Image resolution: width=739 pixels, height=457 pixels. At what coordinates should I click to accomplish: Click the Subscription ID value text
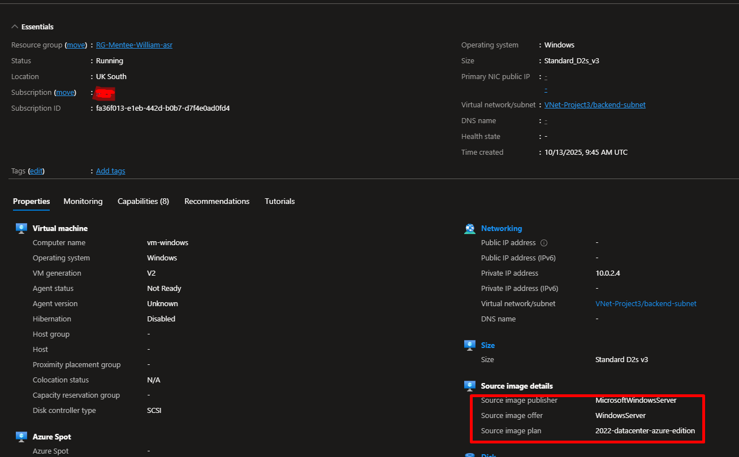click(x=162, y=108)
